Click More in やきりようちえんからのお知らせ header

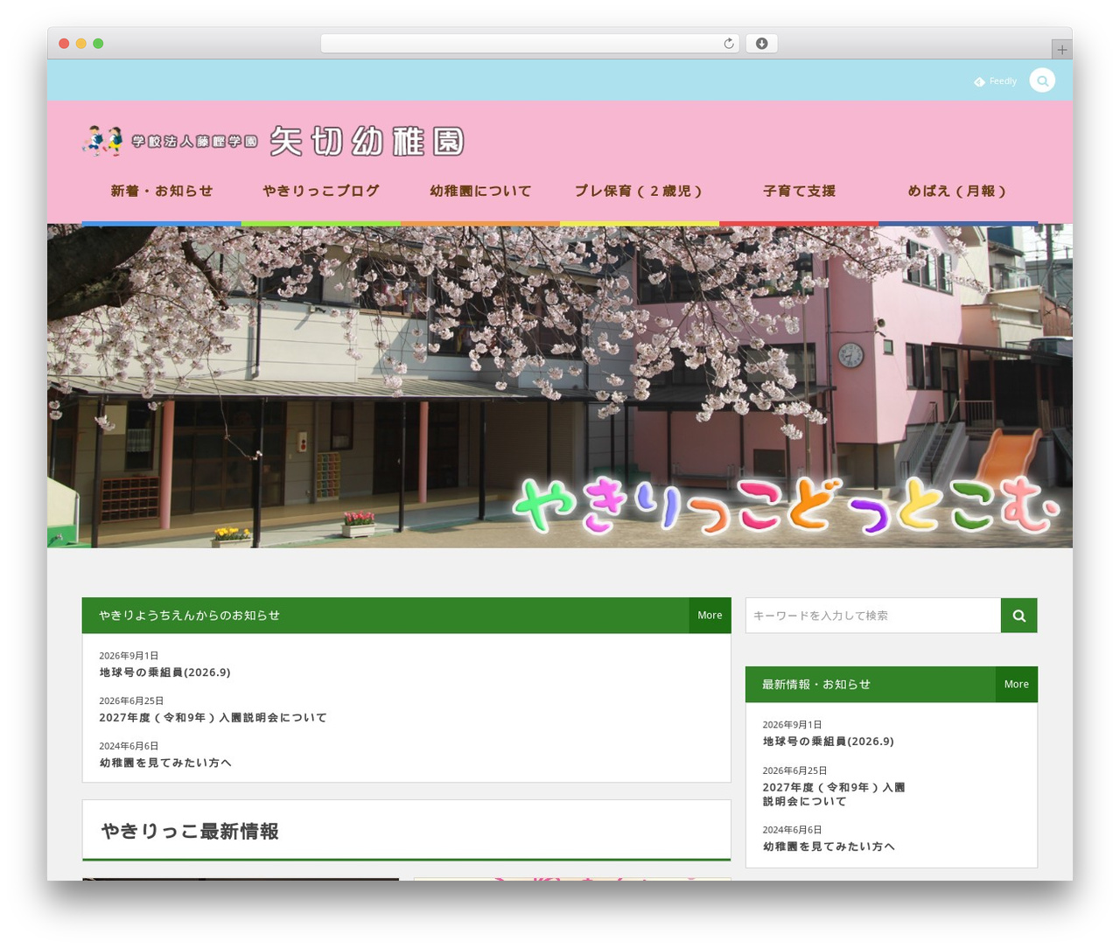[x=710, y=616]
